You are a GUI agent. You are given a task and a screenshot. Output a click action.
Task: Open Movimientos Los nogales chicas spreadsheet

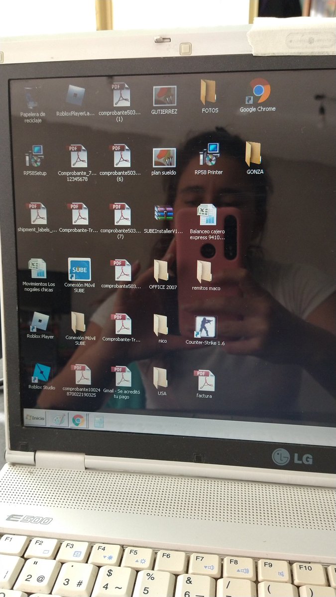37,269
